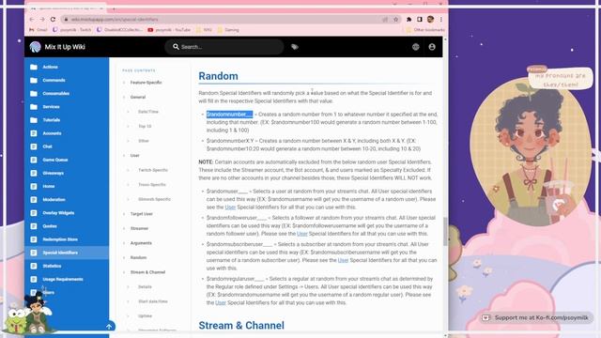Screen dimensions: 601x338
Task: Jump to Streamer in page contents
Action: tap(139, 228)
